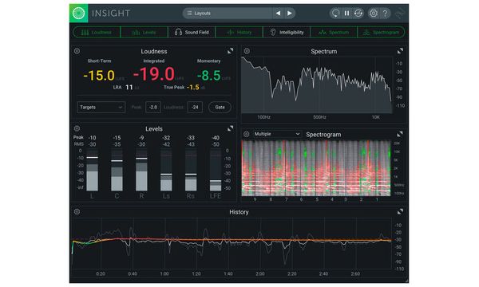The height and width of the screenshot is (287, 479).
Task: Click the Short-Term -15.0 readout
Action: 99,75
